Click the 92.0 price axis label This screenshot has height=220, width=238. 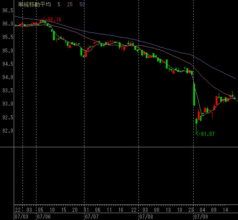(x=8, y=131)
